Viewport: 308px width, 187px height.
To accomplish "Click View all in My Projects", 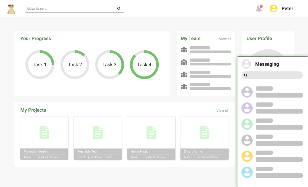I will 222,111.
